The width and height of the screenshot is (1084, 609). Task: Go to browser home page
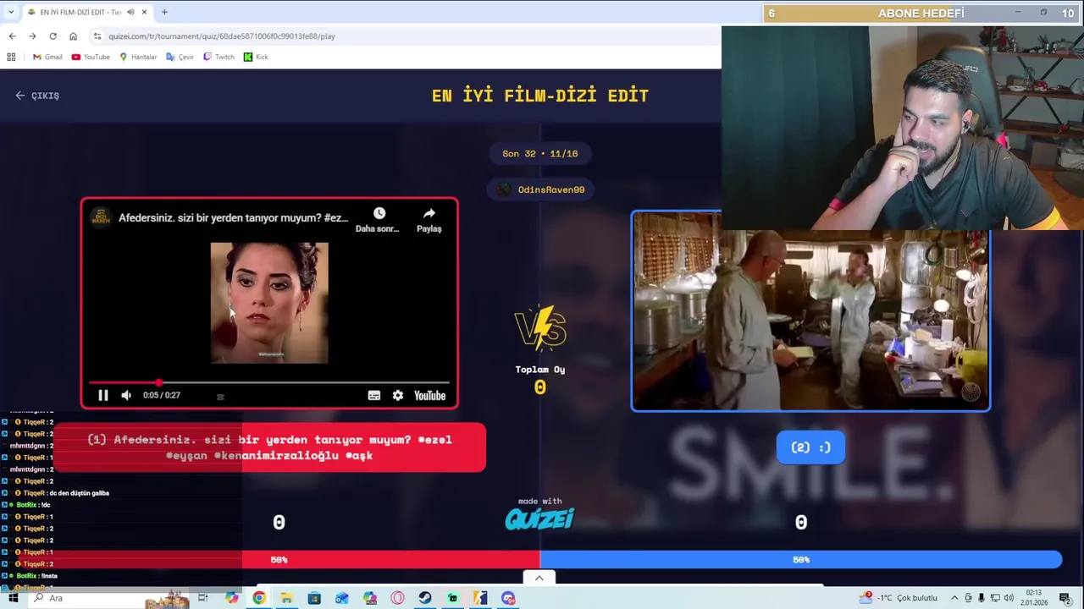[73, 36]
